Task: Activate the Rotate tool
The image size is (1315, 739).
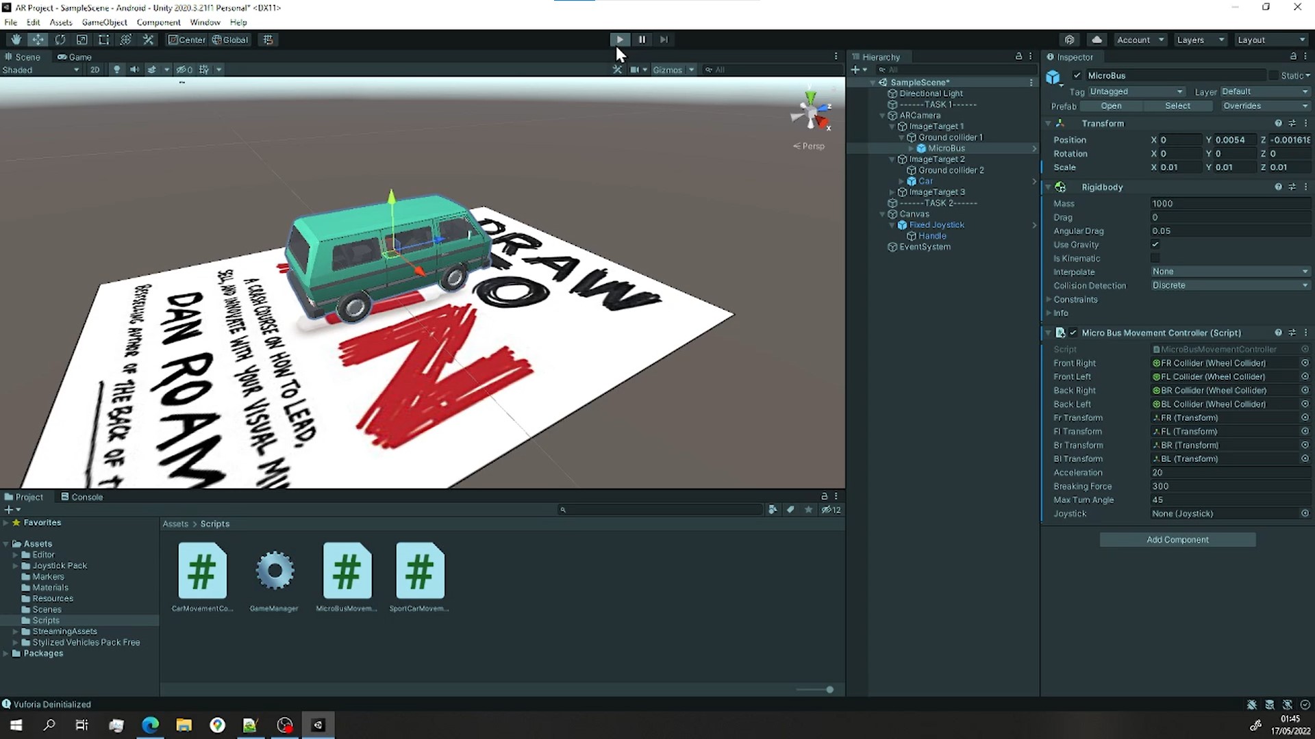Action: [60, 39]
